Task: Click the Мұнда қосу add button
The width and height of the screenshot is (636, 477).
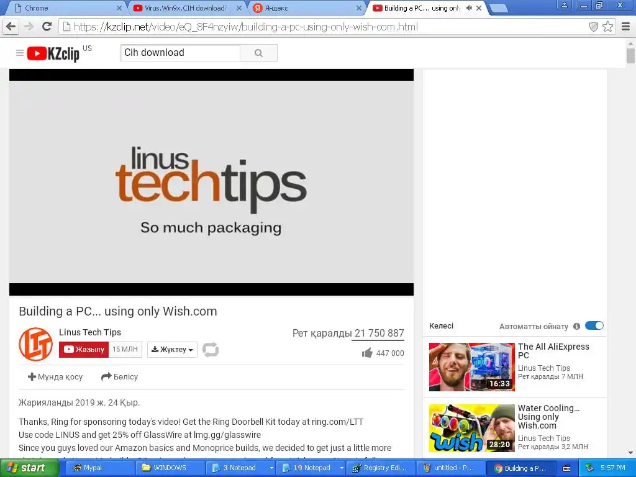Action: pos(55,377)
